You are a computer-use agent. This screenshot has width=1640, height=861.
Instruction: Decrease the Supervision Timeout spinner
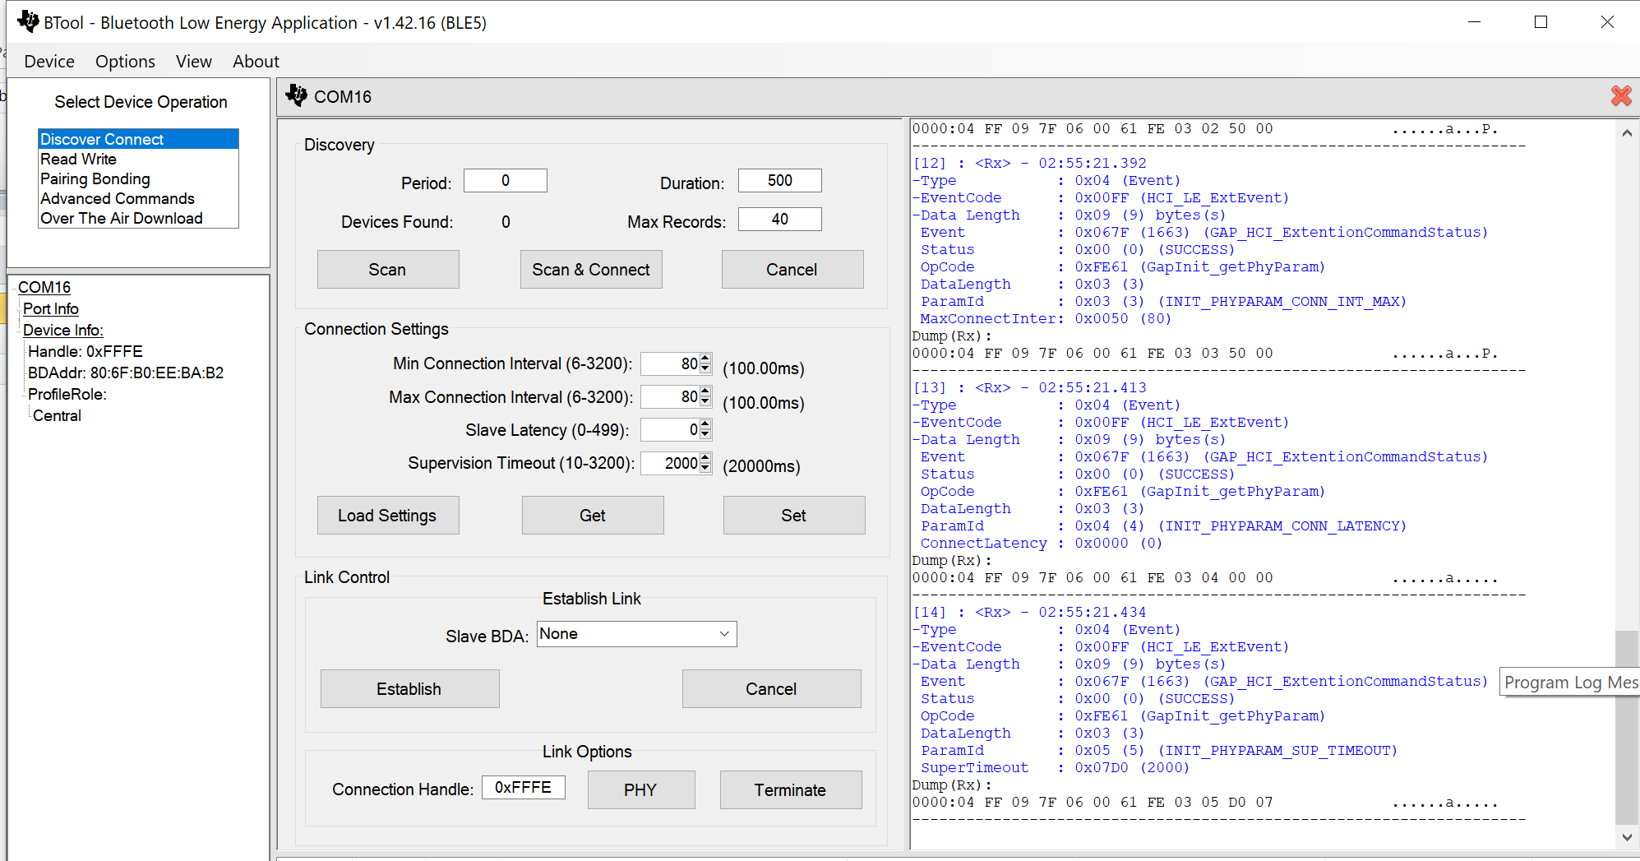pyautogui.click(x=705, y=468)
